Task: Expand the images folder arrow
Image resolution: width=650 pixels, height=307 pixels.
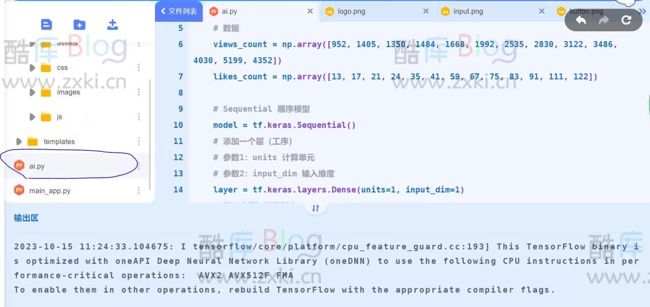Action: pyautogui.click(x=32, y=92)
